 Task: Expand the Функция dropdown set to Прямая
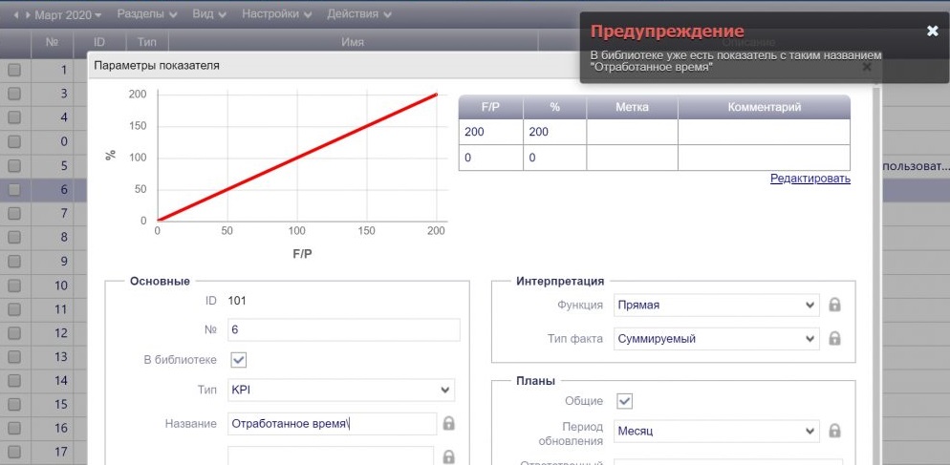tap(716, 306)
